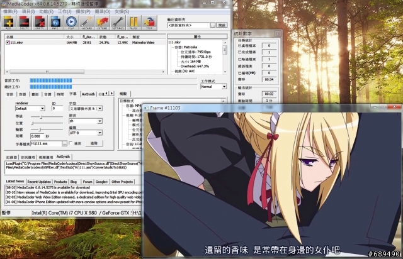Open the Products tab
Image resolution: width=403 pixels, height=259 pixels.
click(x=60, y=182)
